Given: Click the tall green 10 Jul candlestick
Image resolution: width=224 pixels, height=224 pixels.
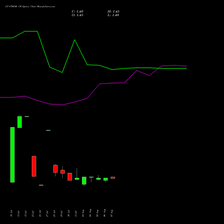Looking at the screenshot, I should point(13,155).
